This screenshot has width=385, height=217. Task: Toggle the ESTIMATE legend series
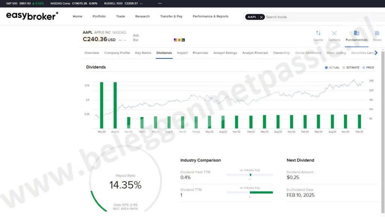click(x=351, y=67)
